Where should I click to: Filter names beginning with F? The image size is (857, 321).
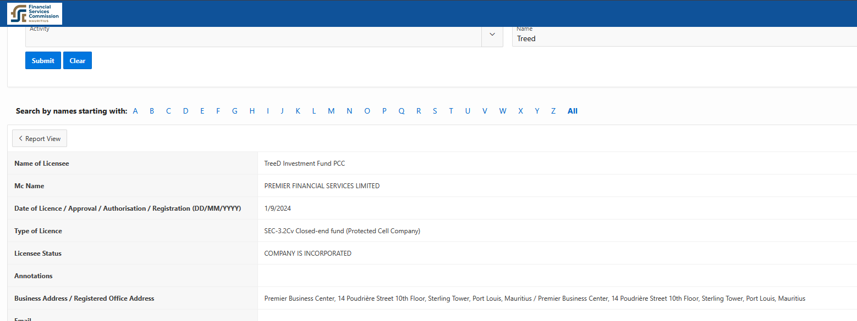[218, 111]
